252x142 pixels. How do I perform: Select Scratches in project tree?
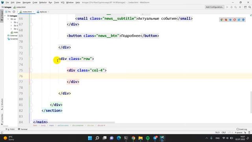click(13, 39)
